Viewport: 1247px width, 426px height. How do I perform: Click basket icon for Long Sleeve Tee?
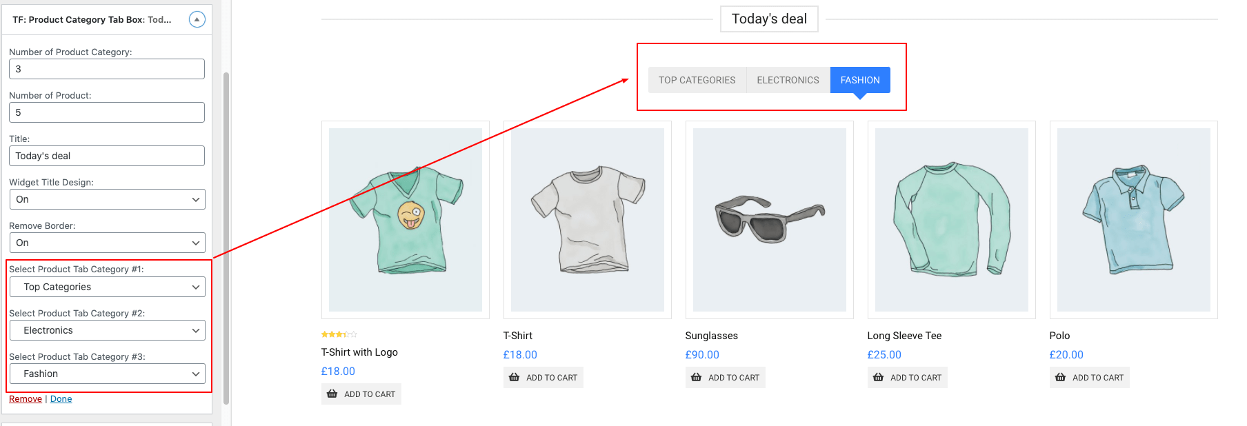878,378
